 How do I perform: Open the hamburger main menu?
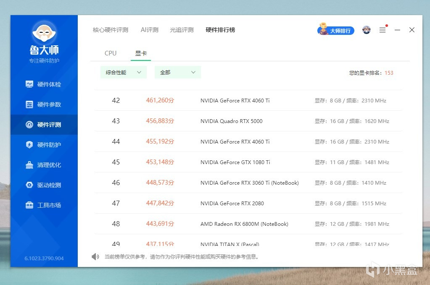[x=383, y=30]
